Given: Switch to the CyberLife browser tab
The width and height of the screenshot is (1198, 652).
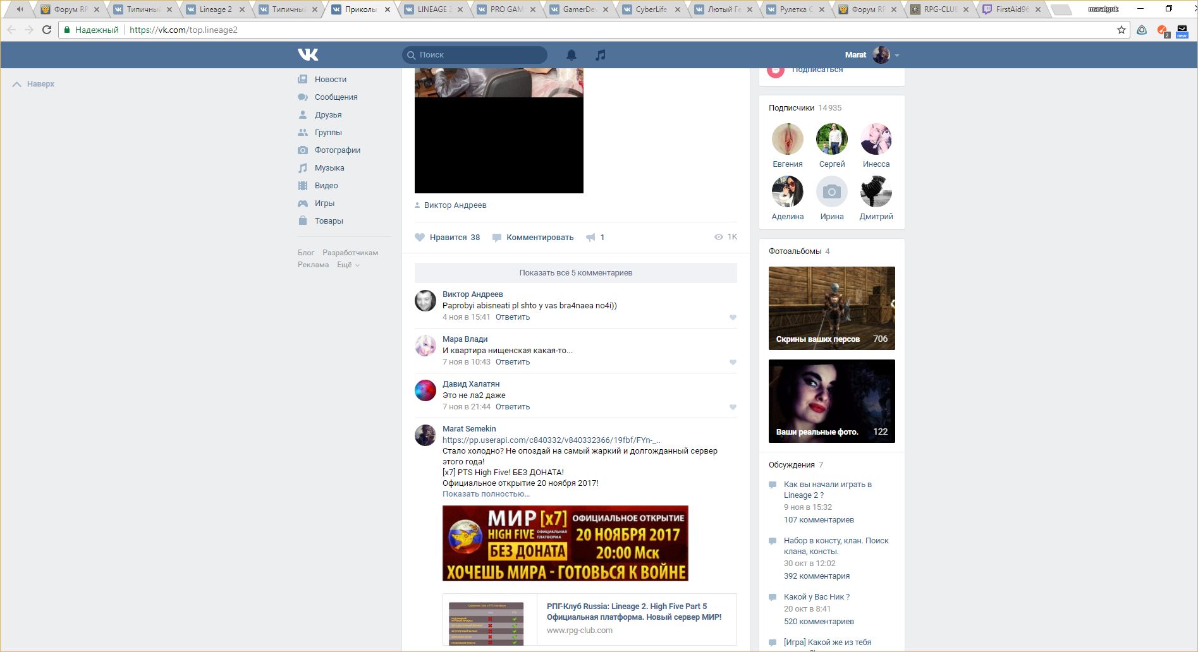Looking at the screenshot, I should click(x=651, y=9).
